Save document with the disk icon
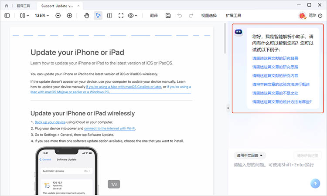Viewport: 327px width, 196px height. [168, 15]
